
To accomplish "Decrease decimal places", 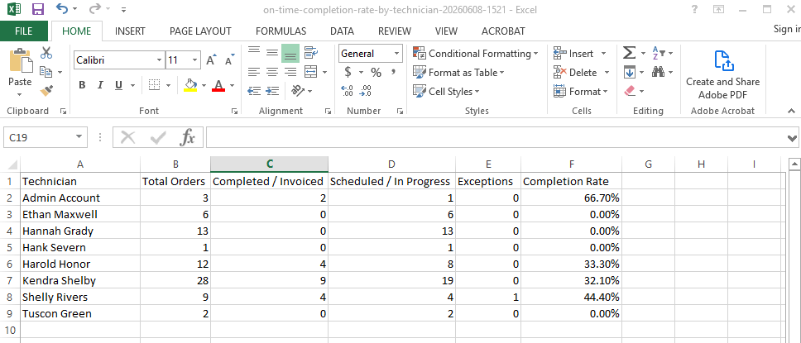I will point(366,91).
